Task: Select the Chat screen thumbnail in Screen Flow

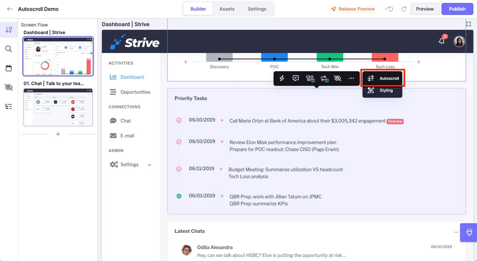Action: (58, 107)
